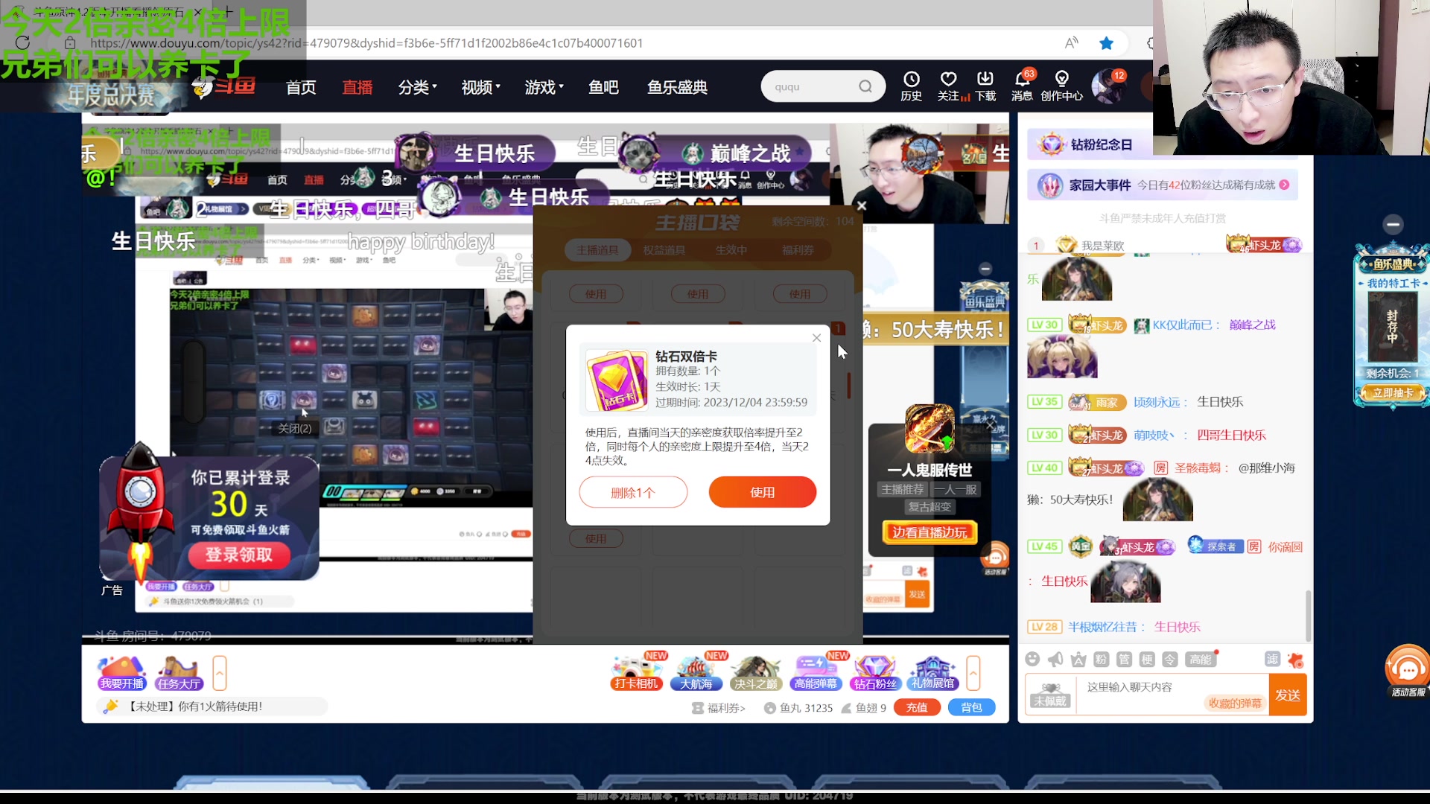Open the 高能弹幕 feature panel
Viewport: 1430px width, 804px height.
(815, 672)
